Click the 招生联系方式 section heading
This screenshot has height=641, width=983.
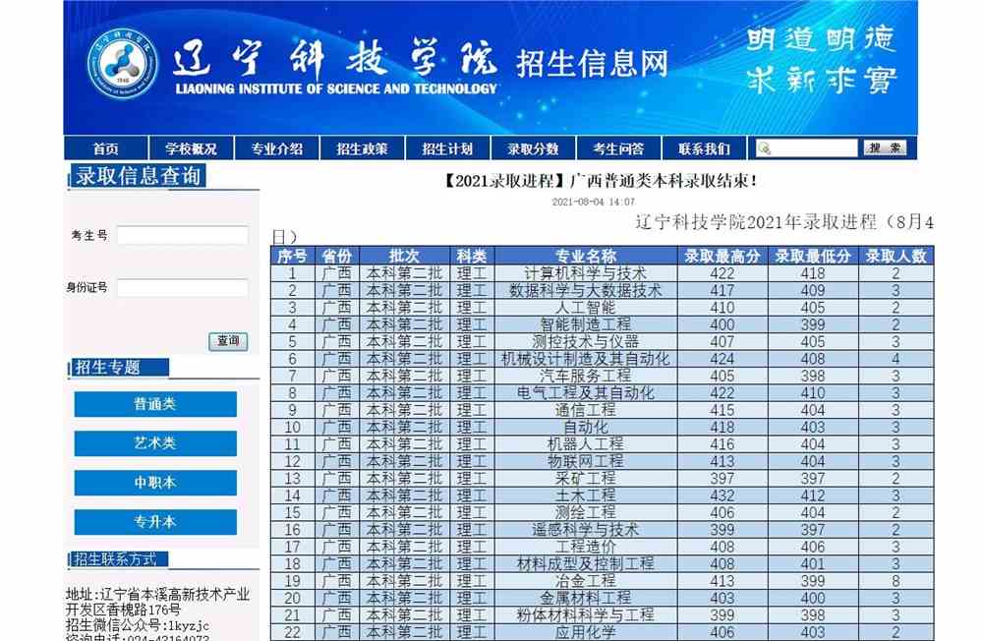(x=119, y=558)
